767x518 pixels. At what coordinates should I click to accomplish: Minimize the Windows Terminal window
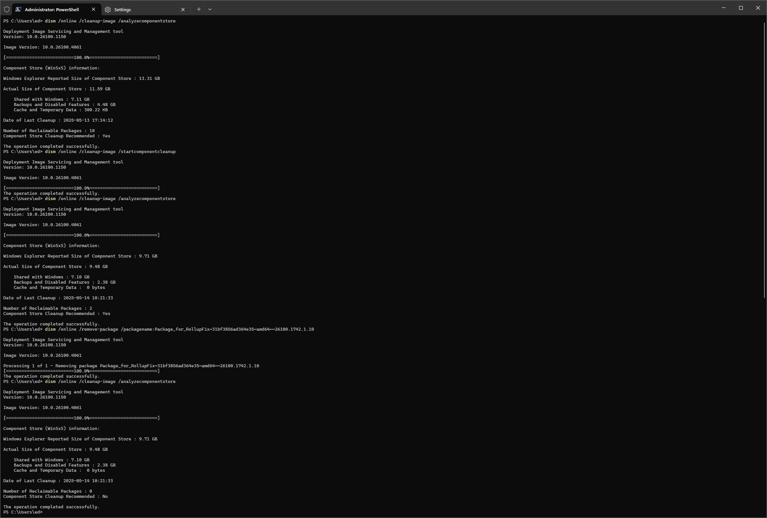pyautogui.click(x=723, y=8)
